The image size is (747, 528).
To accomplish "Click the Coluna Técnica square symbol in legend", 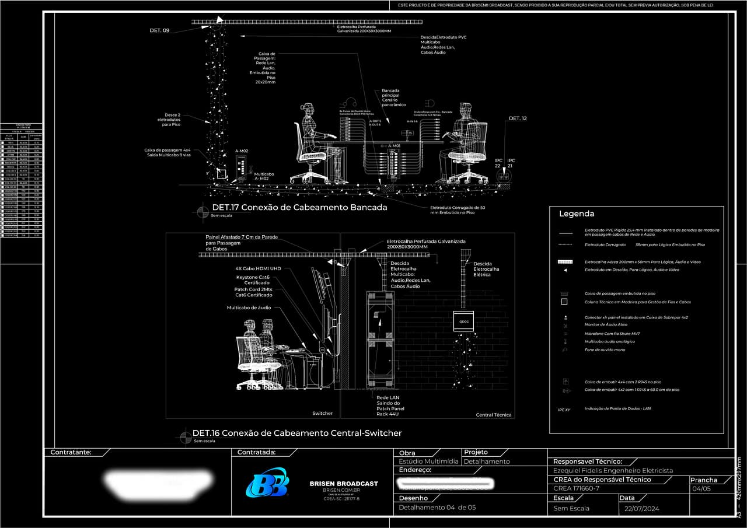I will pyautogui.click(x=564, y=302).
